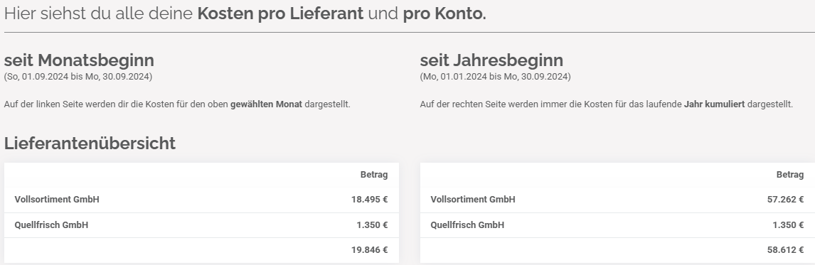Click the yearly date range 01.01.2024 to 30.09.2024
Viewport: 815px width, 265px height.
(496, 77)
